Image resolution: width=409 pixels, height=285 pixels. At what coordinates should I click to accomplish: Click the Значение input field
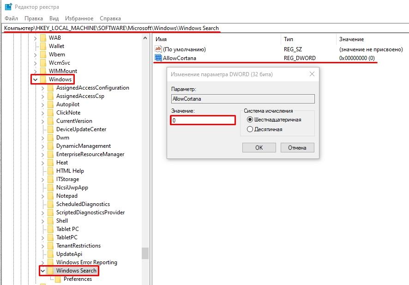click(203, 120)
